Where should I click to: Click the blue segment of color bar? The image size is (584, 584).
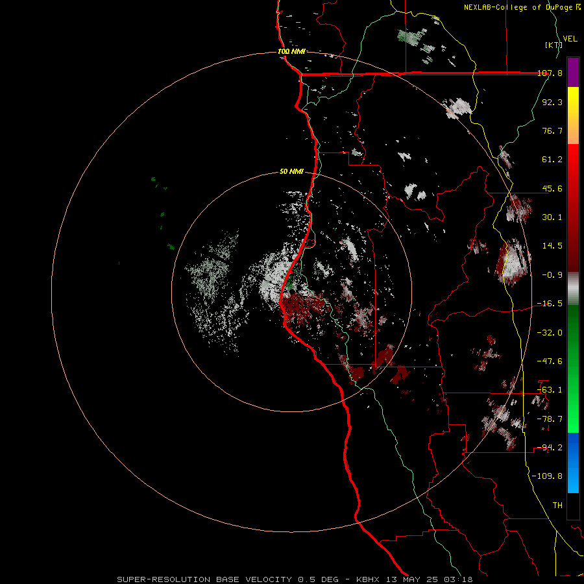pyautogui.click(x=573, y=463)
